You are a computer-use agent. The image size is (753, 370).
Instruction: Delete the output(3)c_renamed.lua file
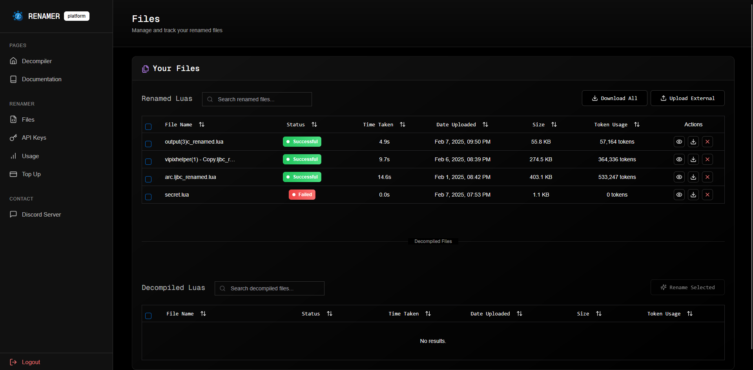coord(707,142)
